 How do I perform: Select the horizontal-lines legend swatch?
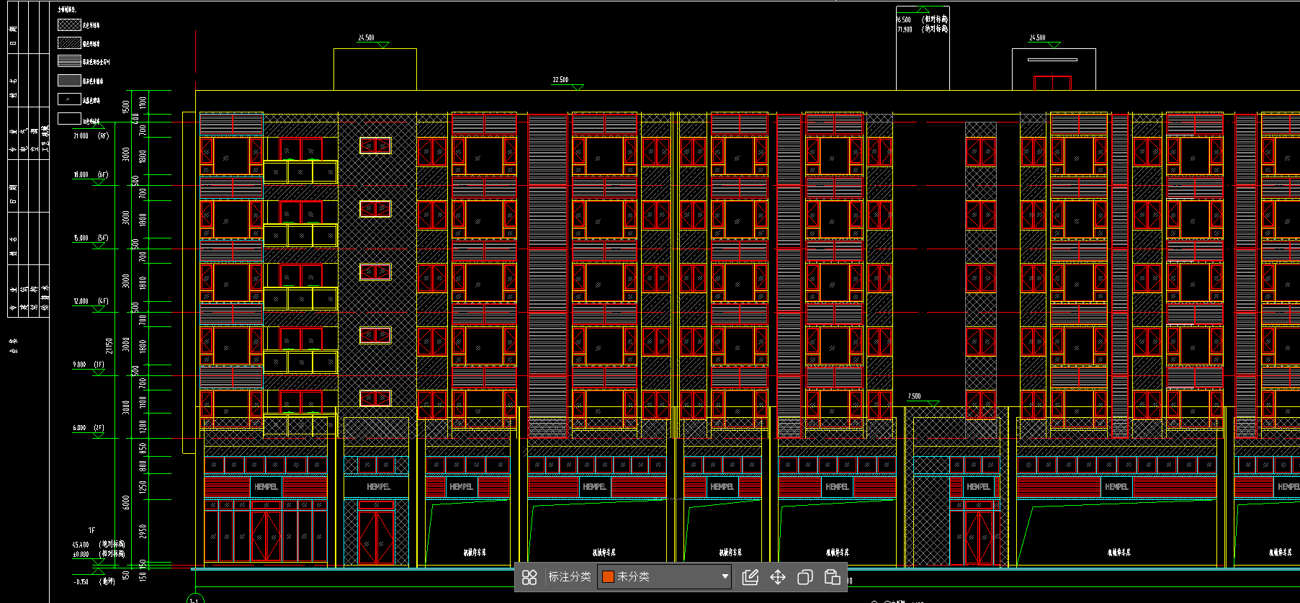click(69, 61)
